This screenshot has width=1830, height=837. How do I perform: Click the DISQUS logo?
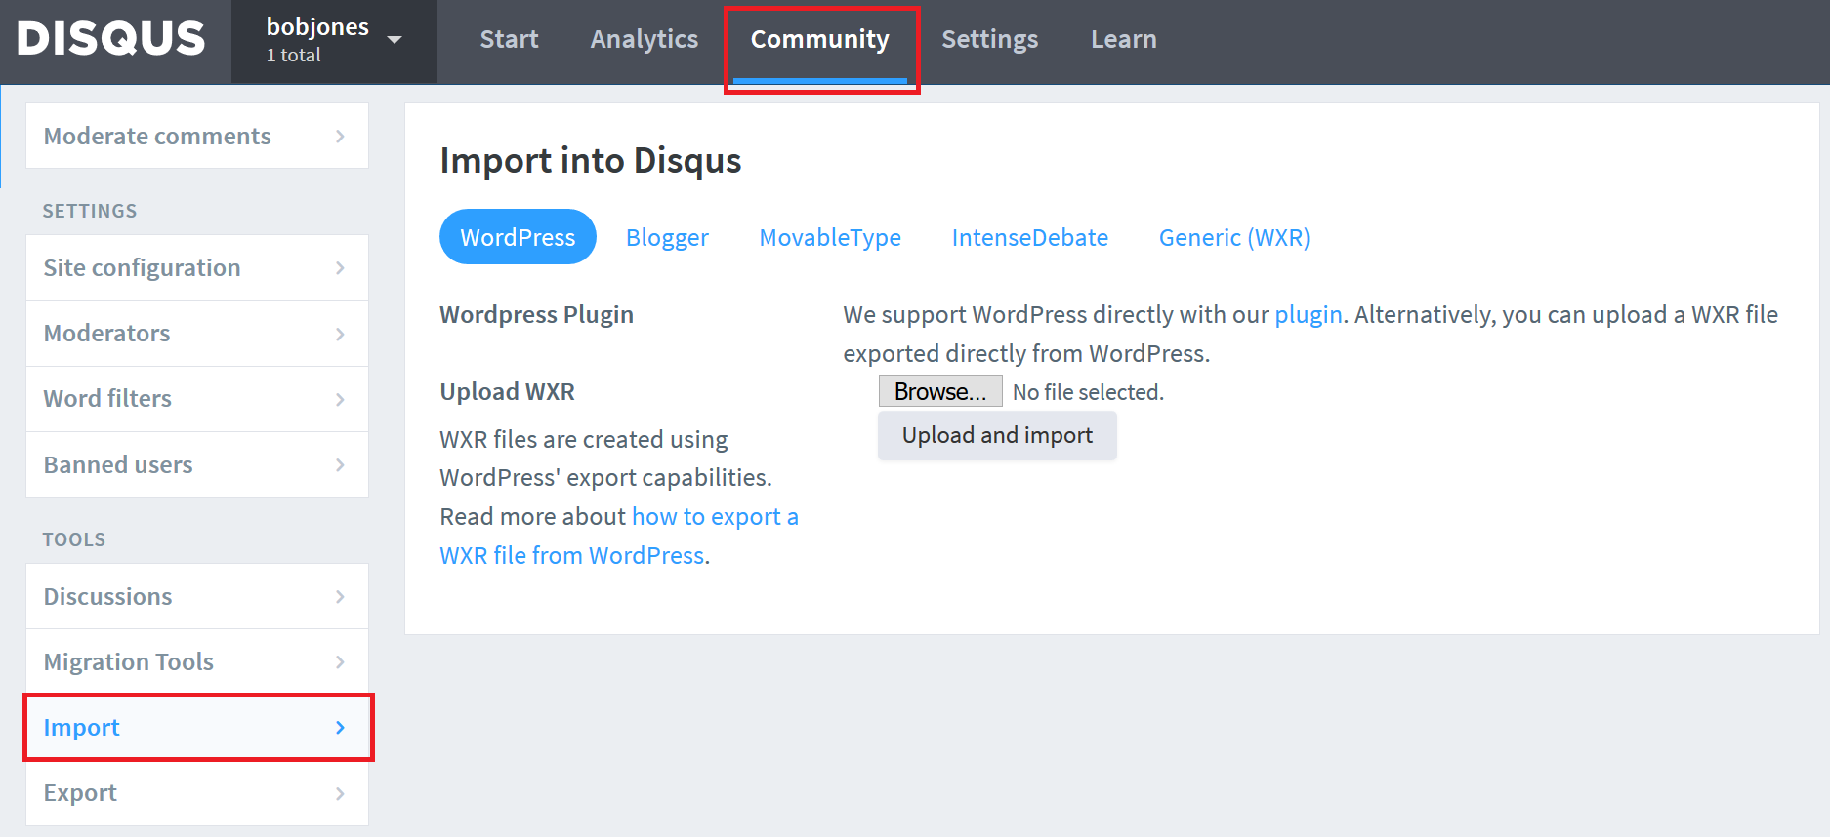(111, 39)
